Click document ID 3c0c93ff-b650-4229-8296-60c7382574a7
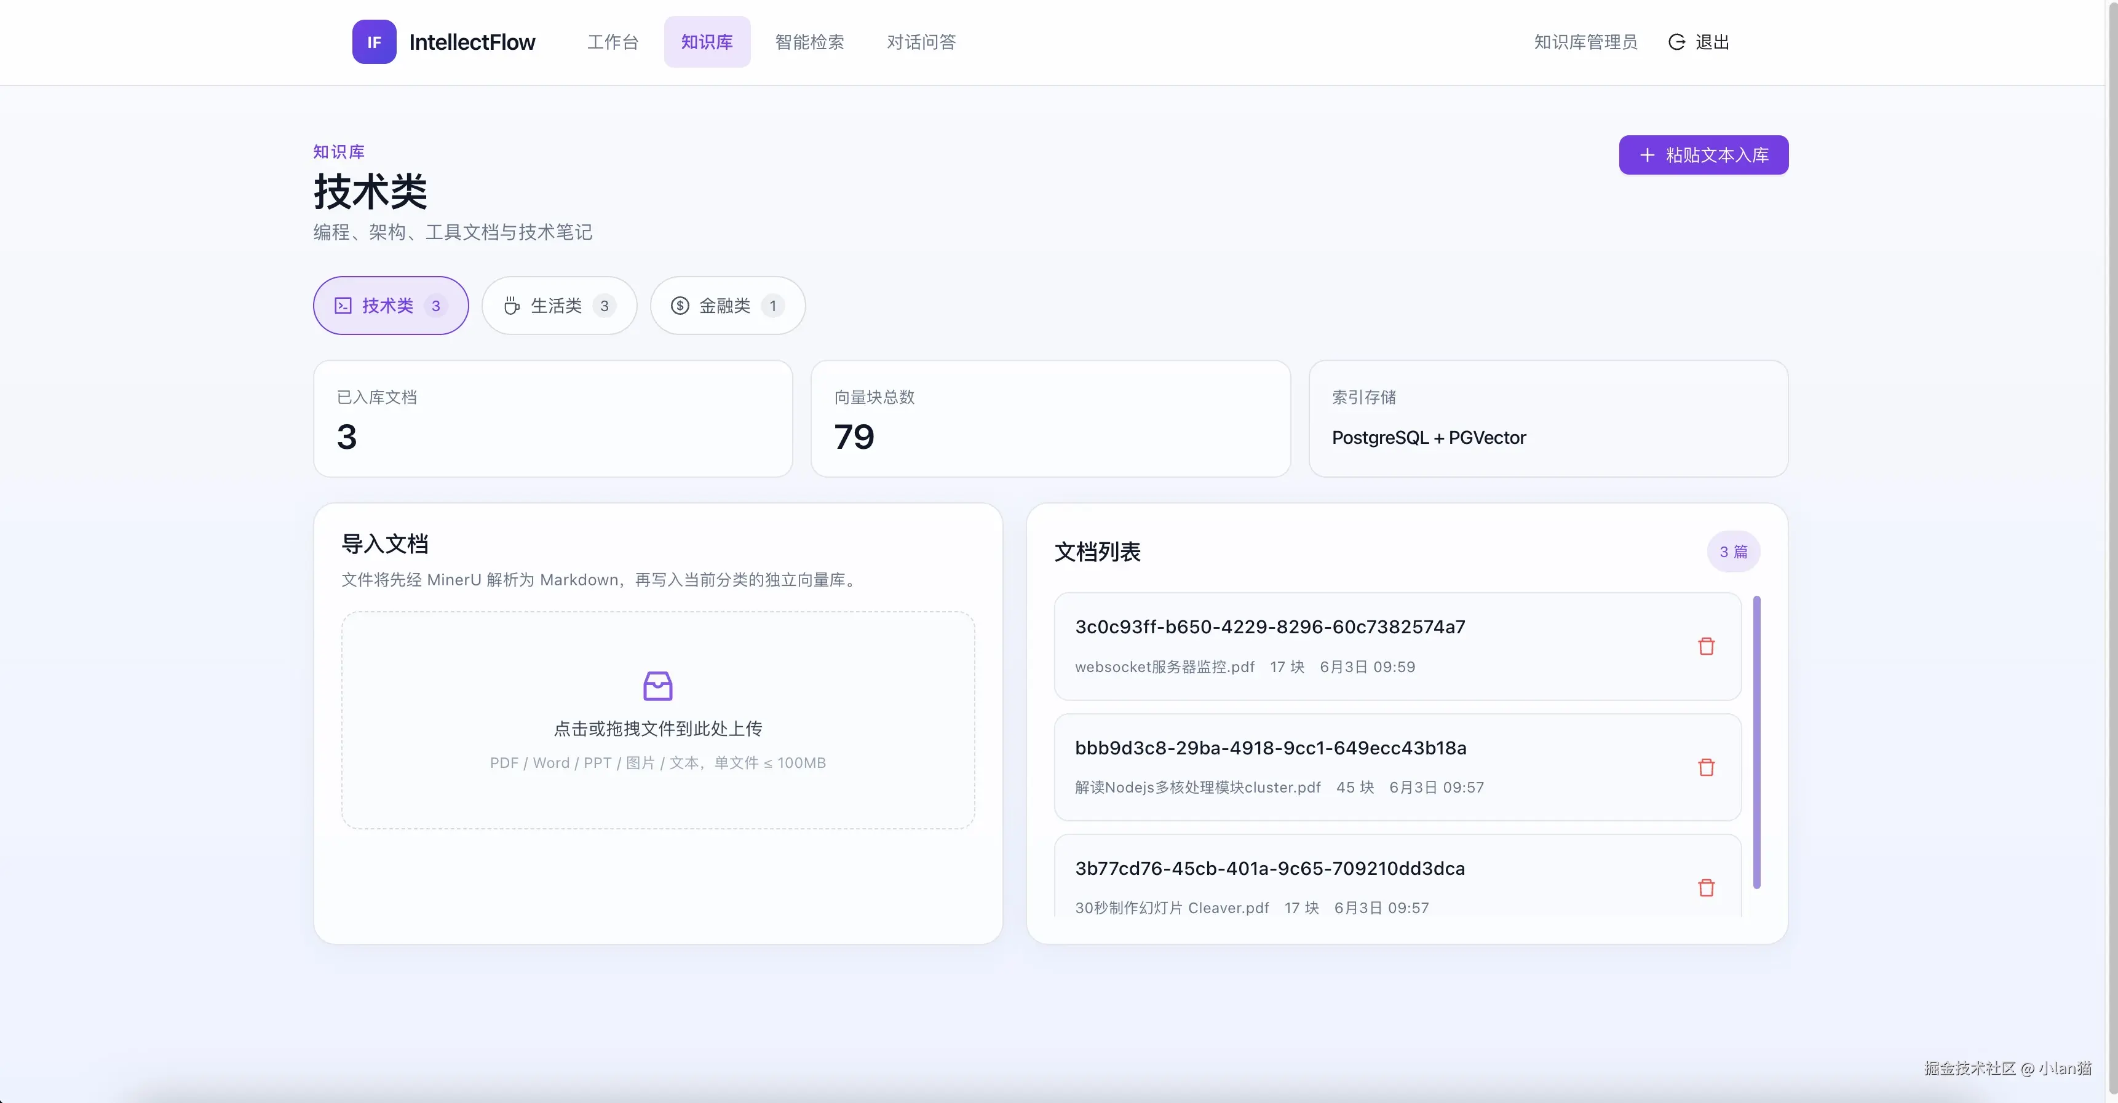Screen dimensions: 2118x1103 [1269, 627]
